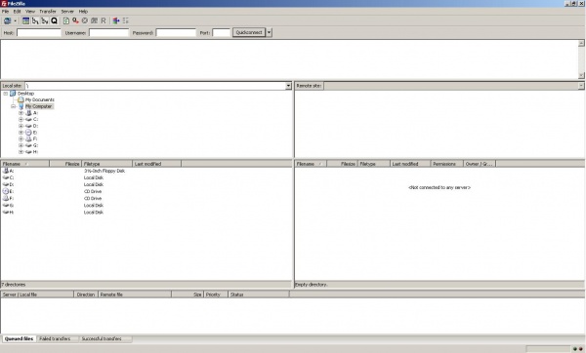Switch to the Queued files tab
586x353 pixels.
pyautogui.click(x=20, y=338)
